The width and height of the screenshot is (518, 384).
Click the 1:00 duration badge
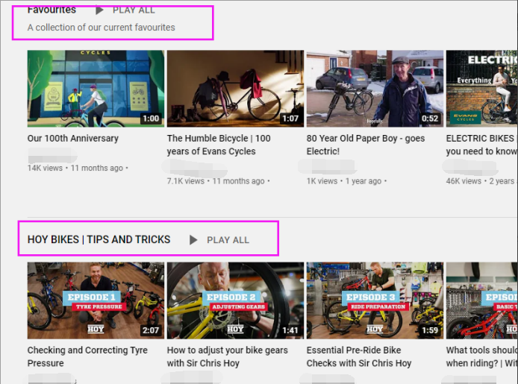click(x=151, y=119)
